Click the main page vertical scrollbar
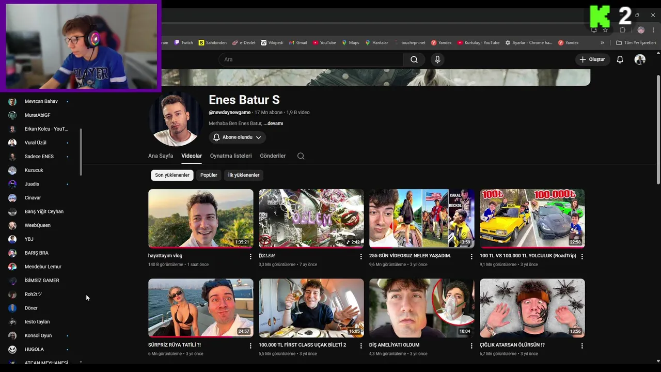The height and width of the screenshot is (372, 661). (x=658, y=129)
